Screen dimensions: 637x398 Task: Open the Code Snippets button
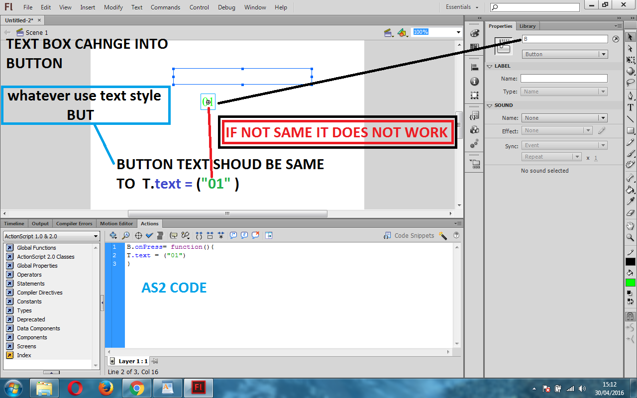click(409, 236)
